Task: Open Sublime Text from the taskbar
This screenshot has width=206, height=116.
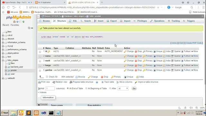Action: [x=29, y=113]
